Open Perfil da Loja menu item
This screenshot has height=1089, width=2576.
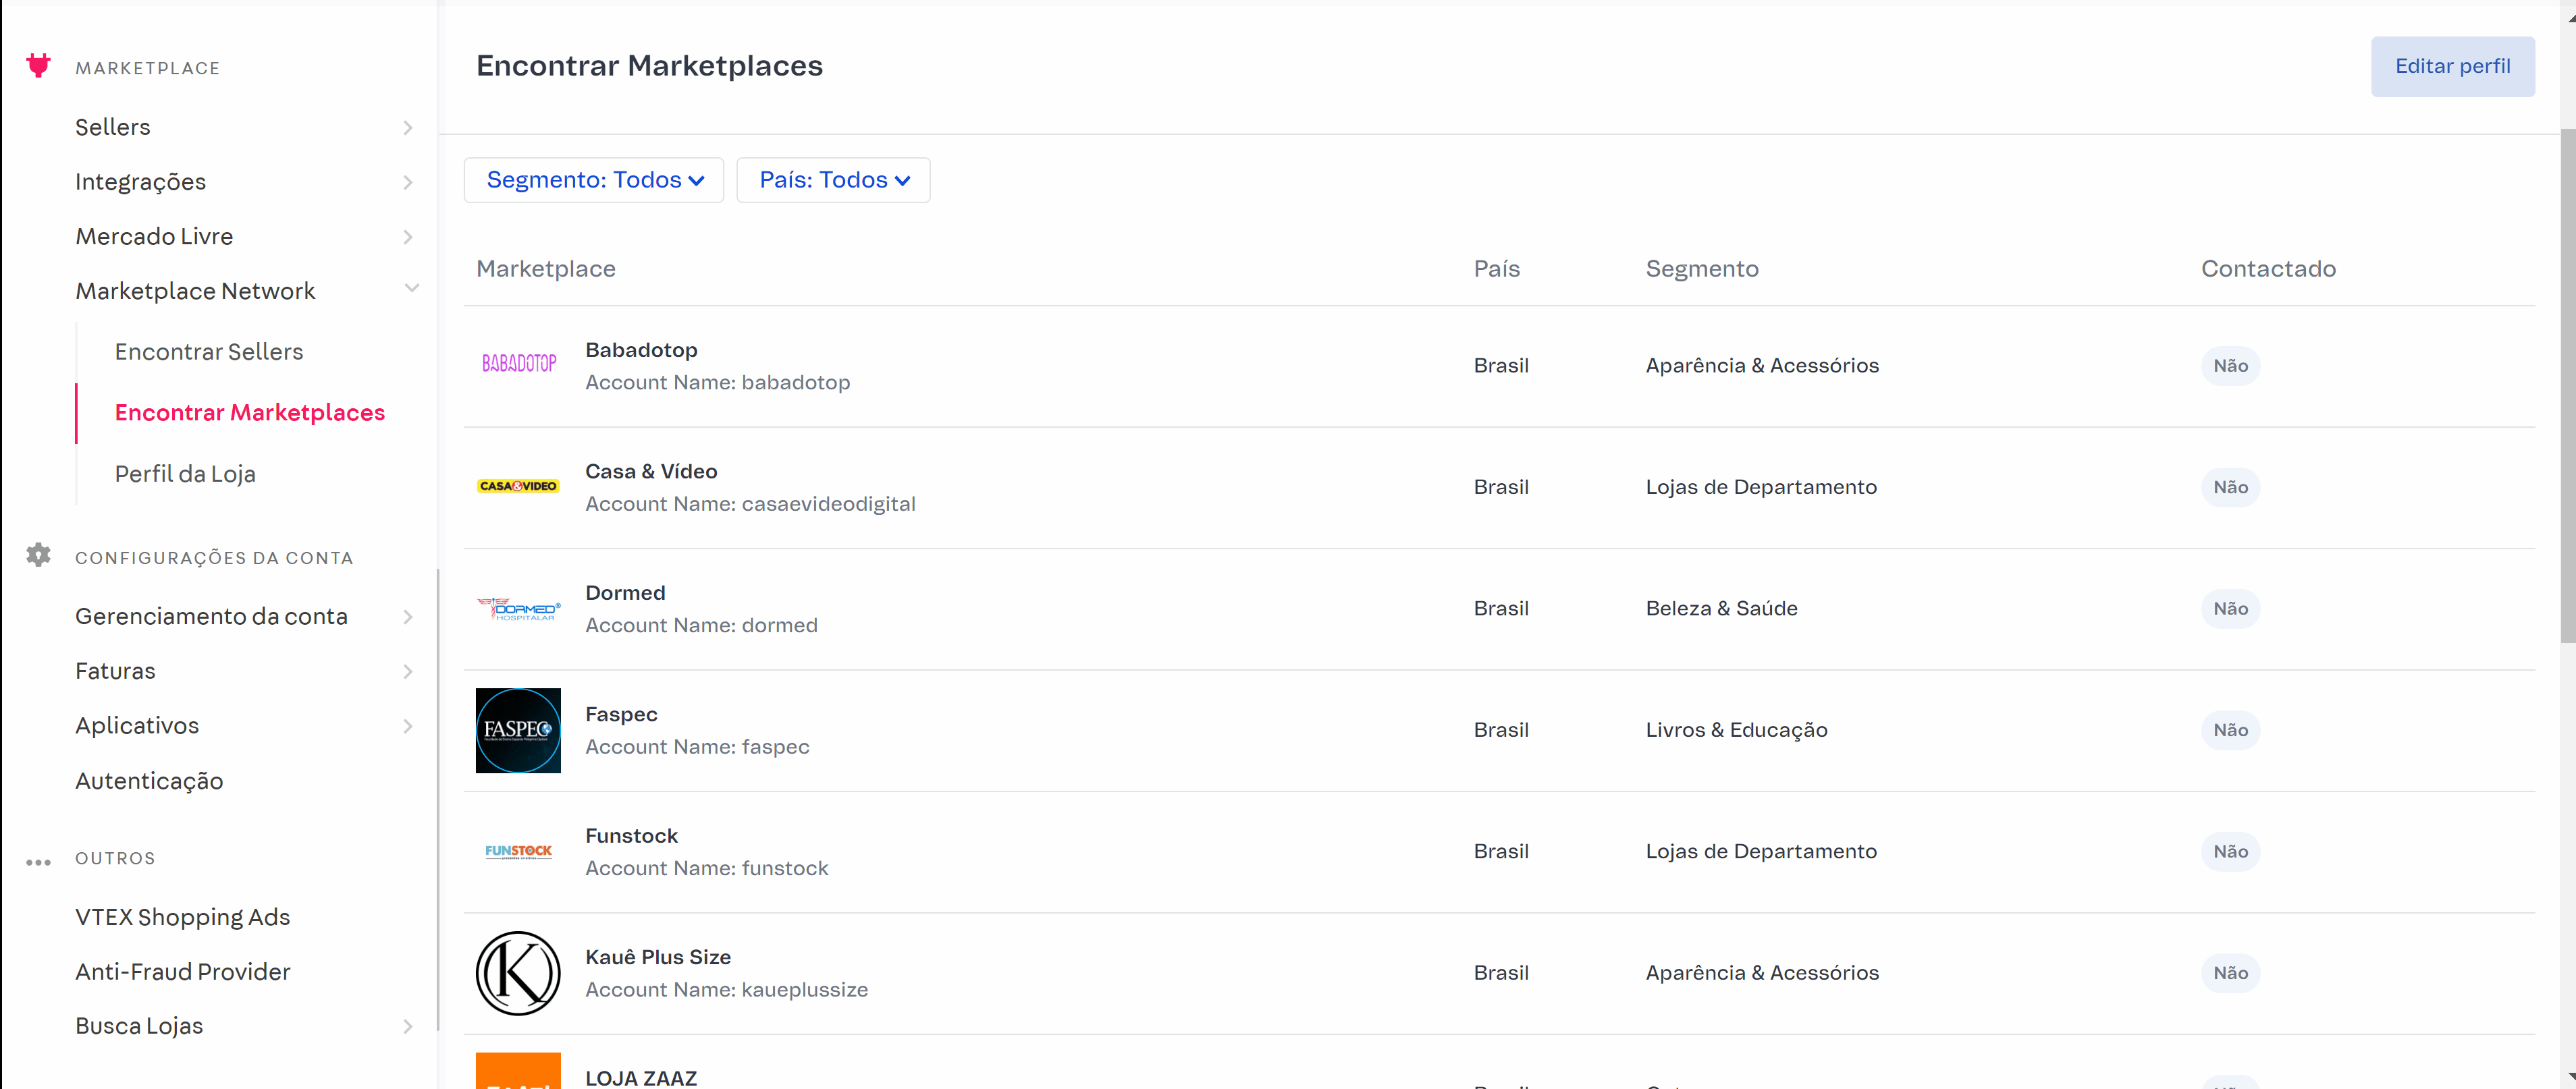(x=185, y=474)
